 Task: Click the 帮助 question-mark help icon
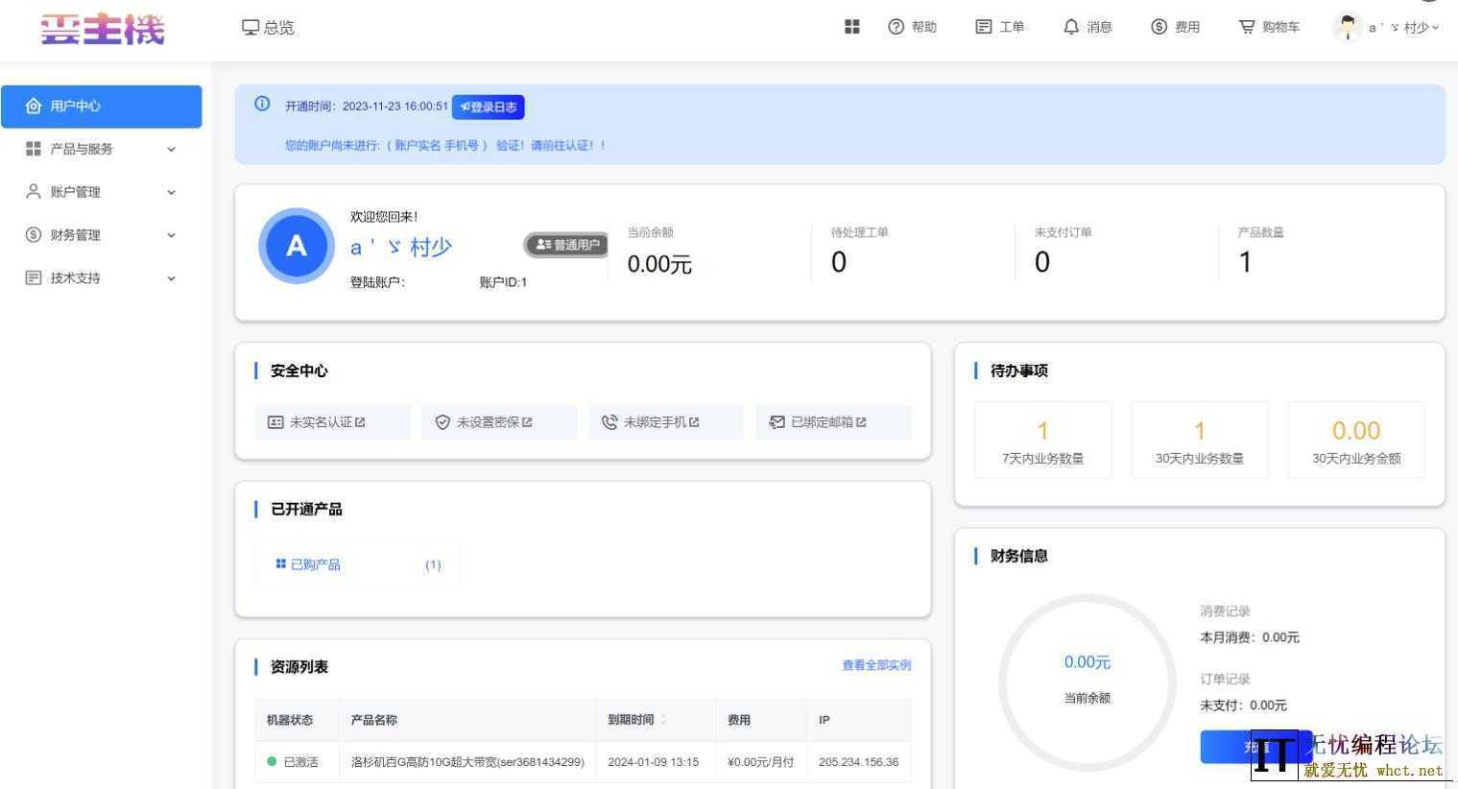[896, 26]
